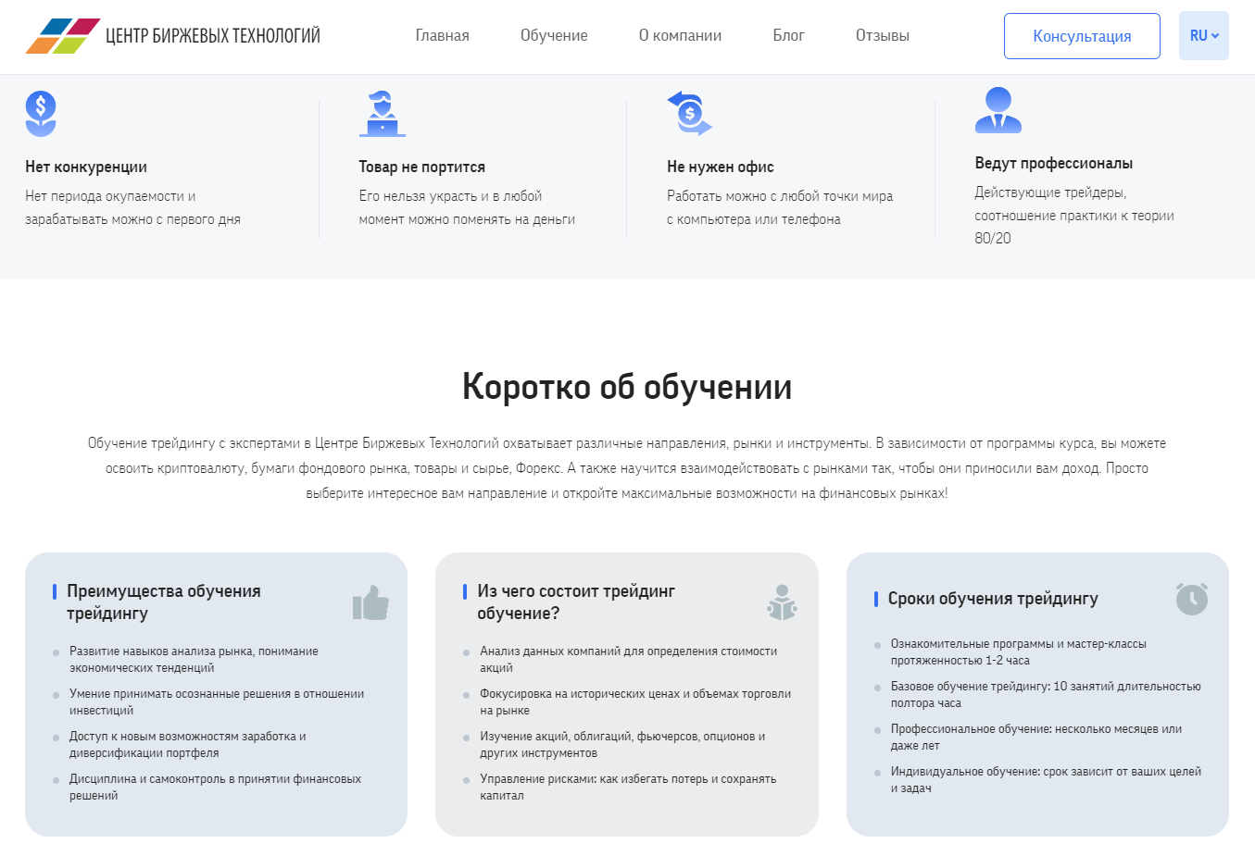This screenshot has height=856, width=1255.
Task: Click the alarm clock icon in Сроки card
Action: click(1192, 599)
